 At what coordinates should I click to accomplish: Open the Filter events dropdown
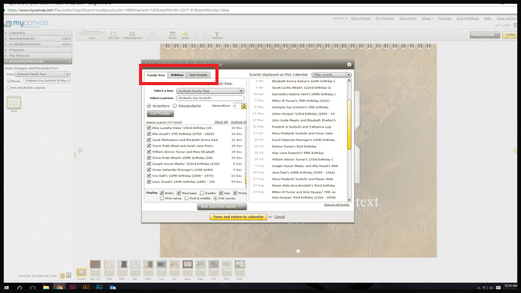[x=331, y=75]
